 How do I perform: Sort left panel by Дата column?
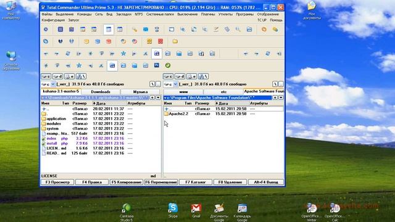coord(109,103)
